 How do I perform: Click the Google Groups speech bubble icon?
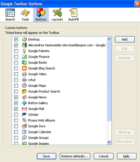click(24, 138)
